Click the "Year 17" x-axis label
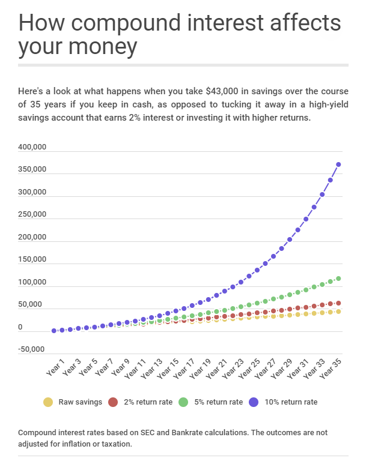This screenshot has width=375, height=461. point(187,366)
